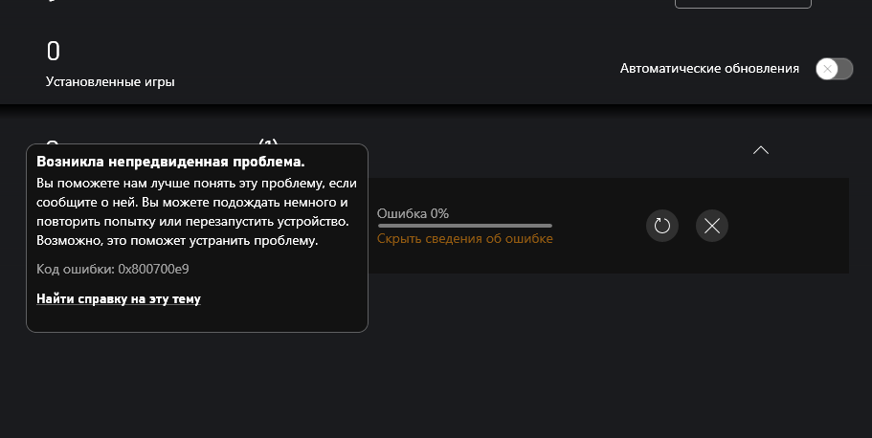Click the Автоматические обновления label
Image resolution: width=872 pixels, height=438 pixels.
pos(709,68)
